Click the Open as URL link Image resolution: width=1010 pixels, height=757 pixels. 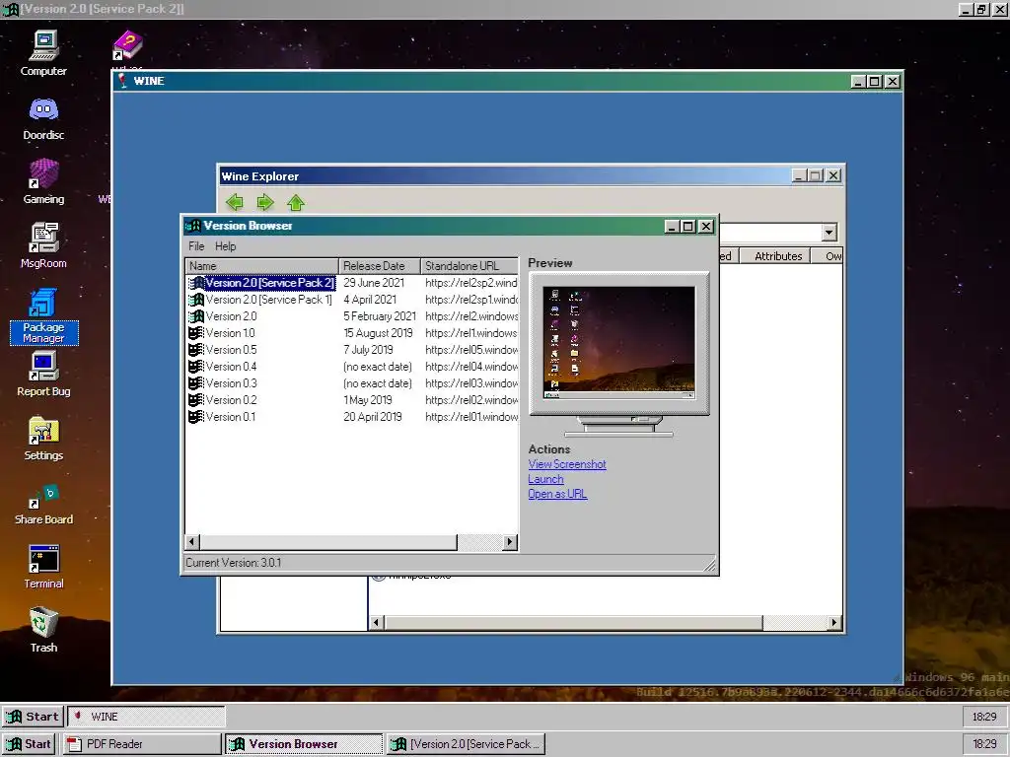tap(557, 494)
